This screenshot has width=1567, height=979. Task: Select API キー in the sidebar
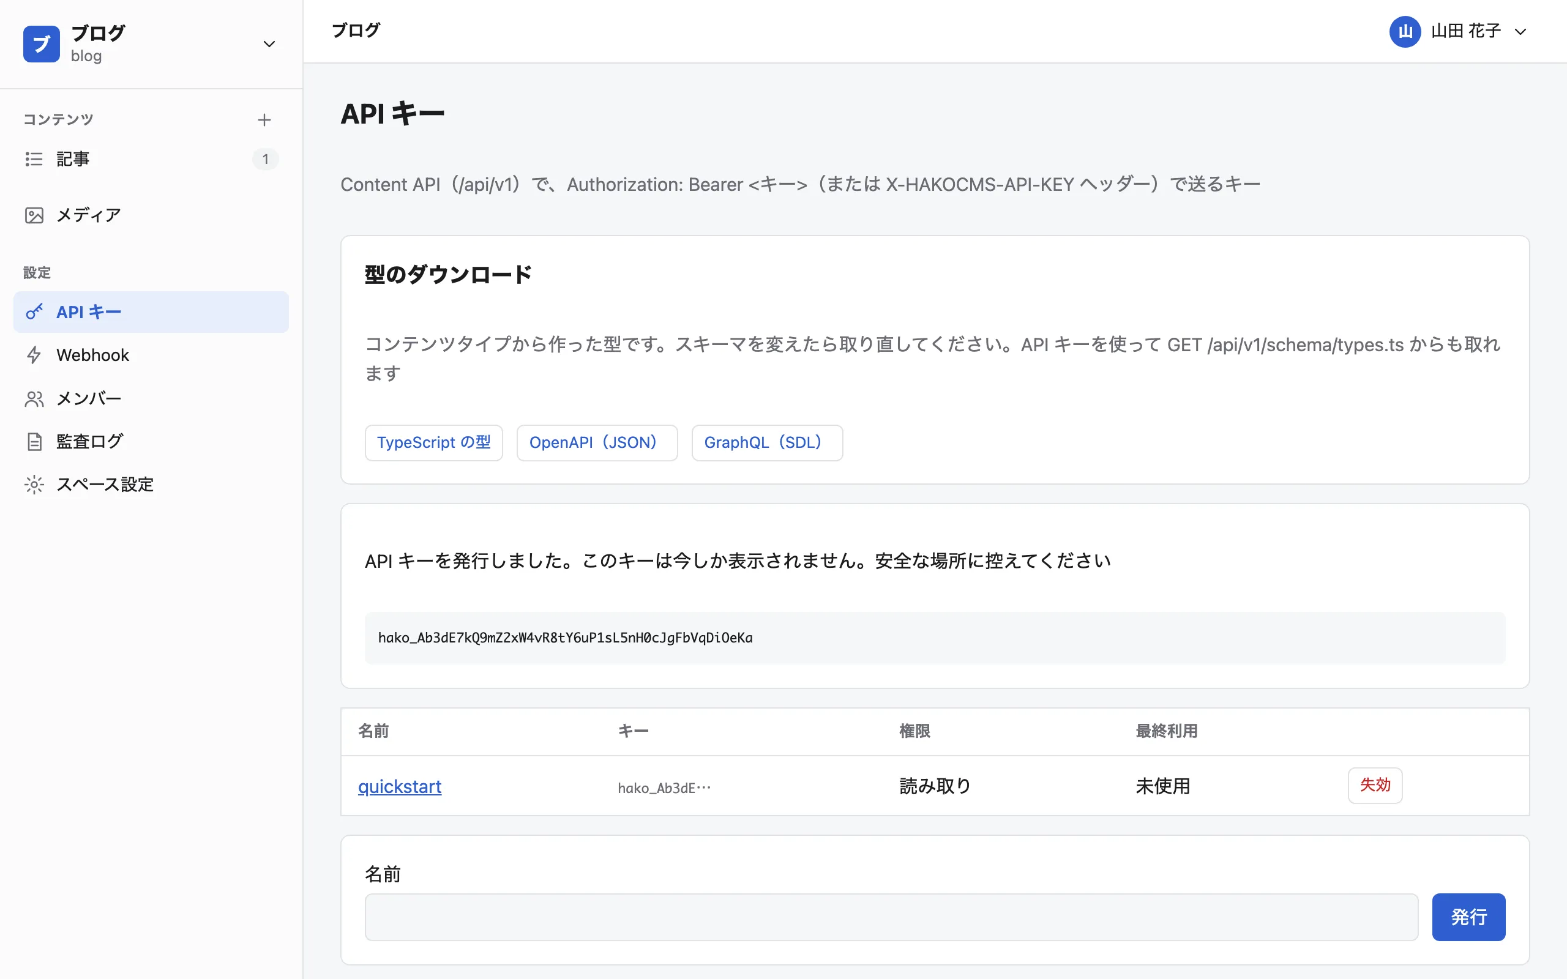[x=151, y=312]
